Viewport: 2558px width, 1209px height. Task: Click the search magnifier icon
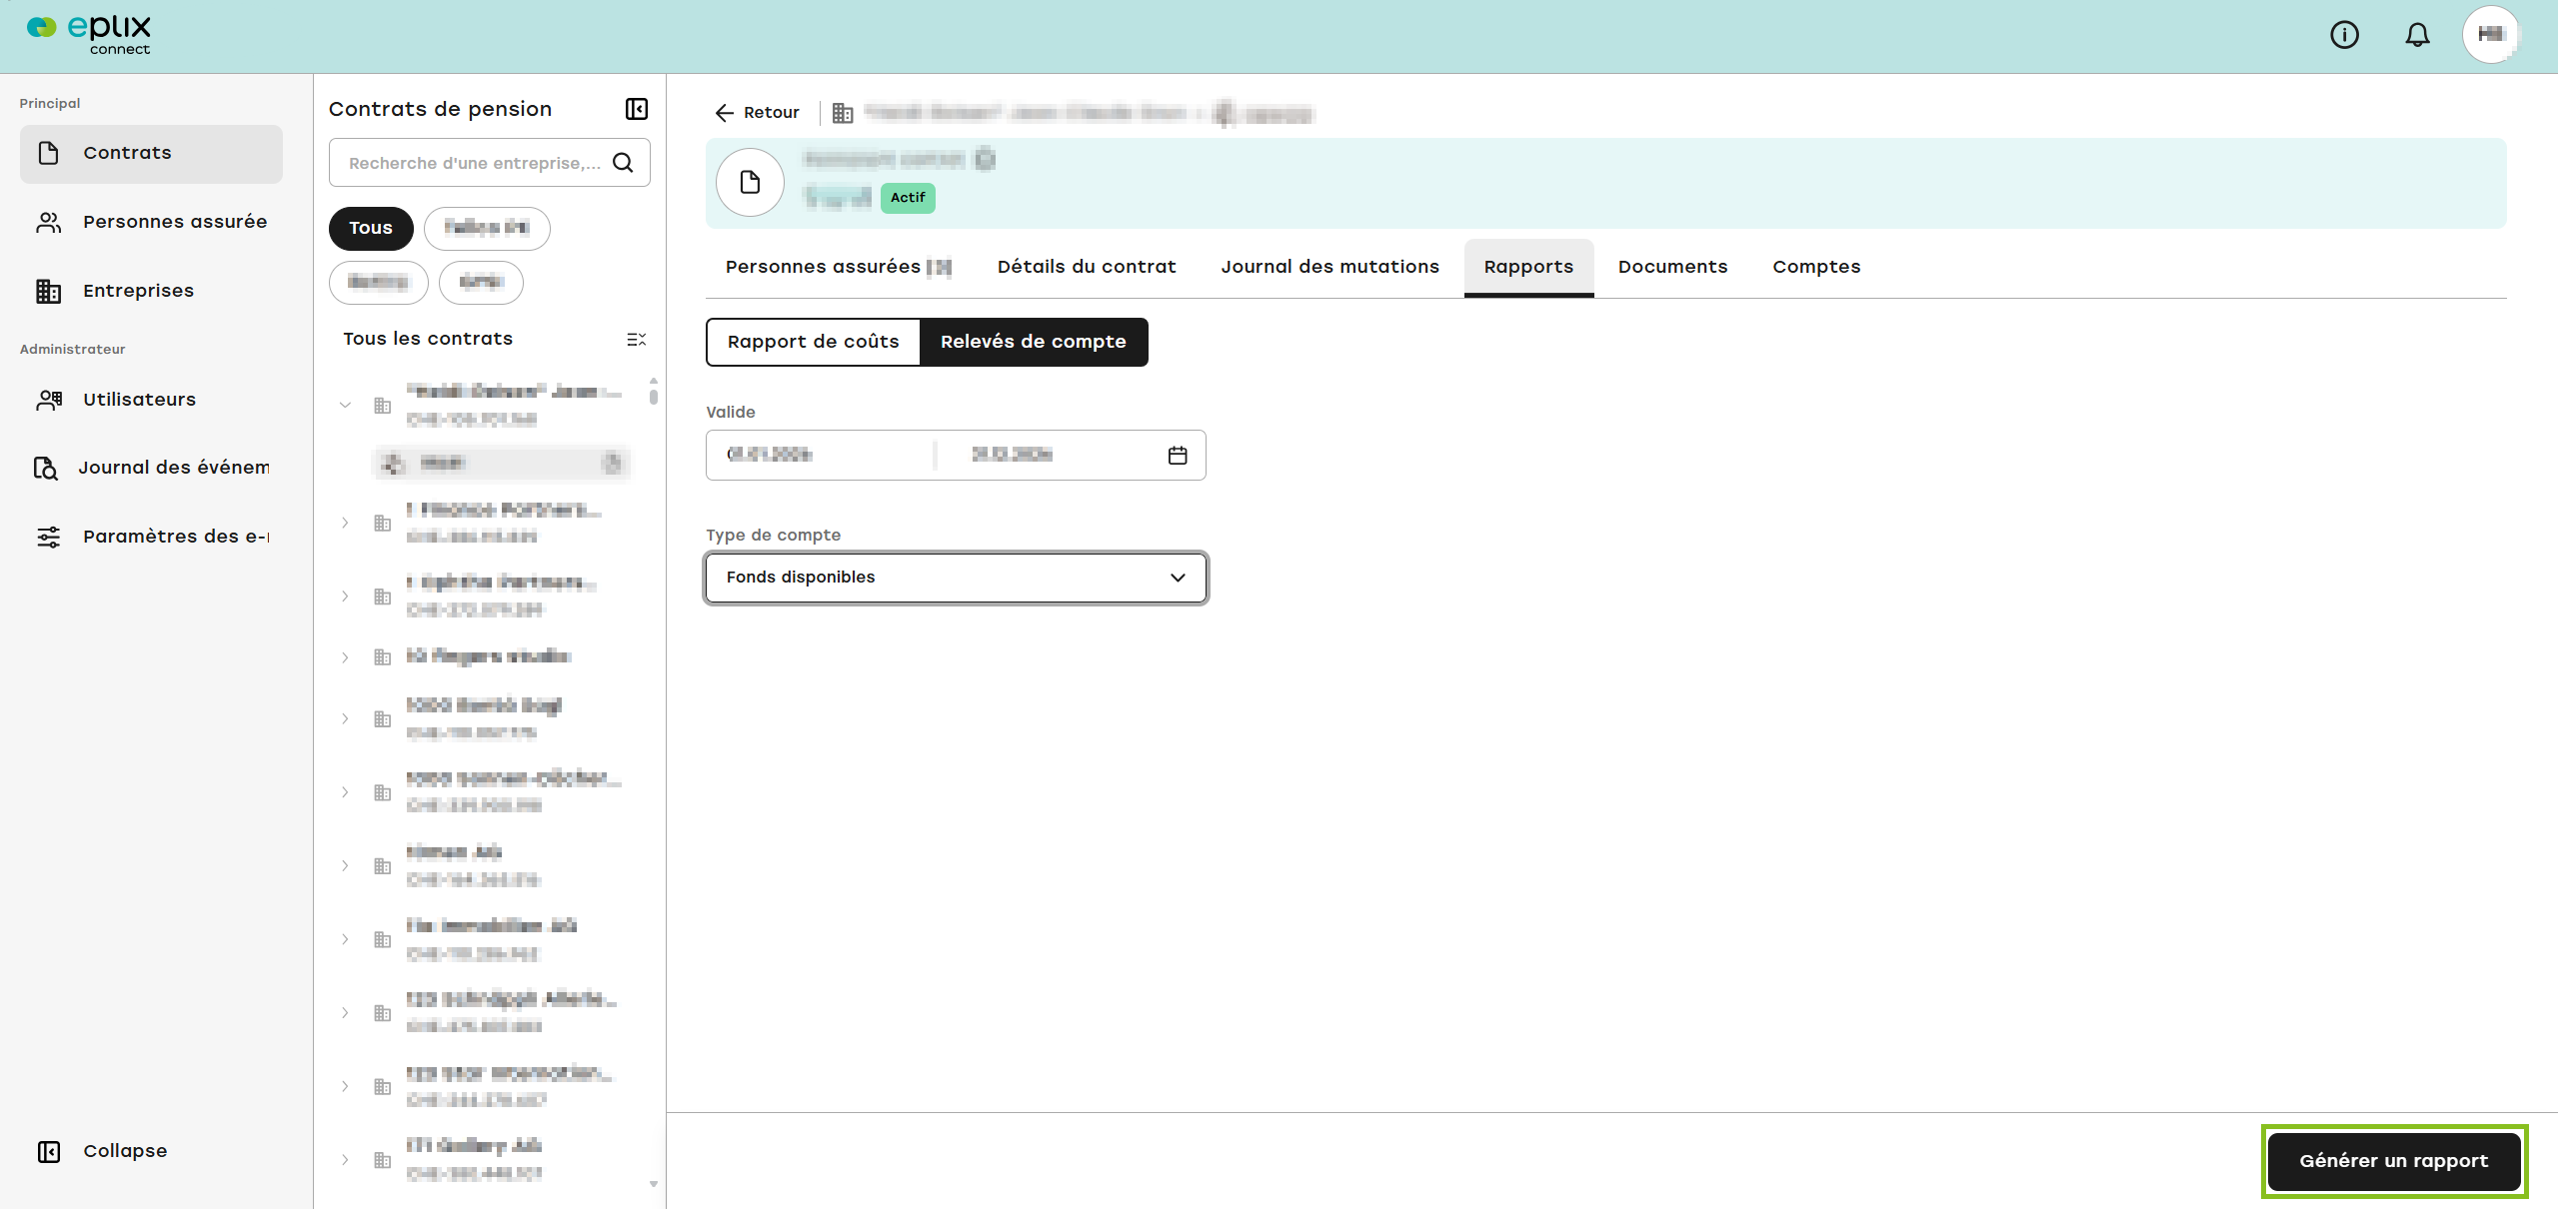pyautogui.click(x=623, y=163)
